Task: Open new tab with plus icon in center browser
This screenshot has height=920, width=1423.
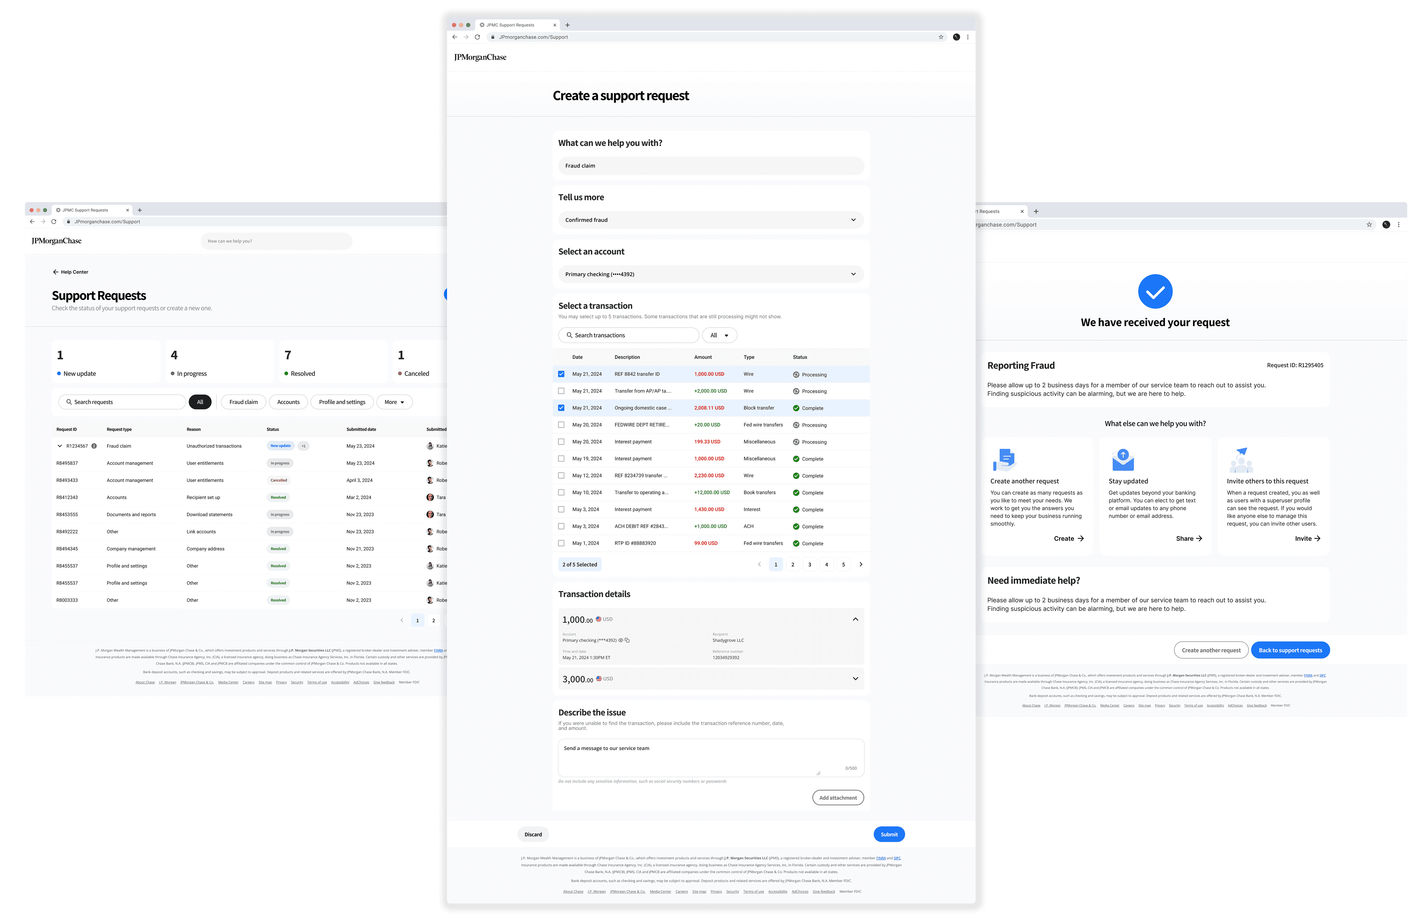Action: click(567, 25)
